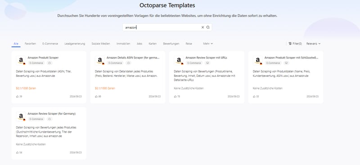Screen dimensions: 360x165
Task: Open the Amazon Details ASIN Scraper (for germa... title
Action: [x=133, y=58]
